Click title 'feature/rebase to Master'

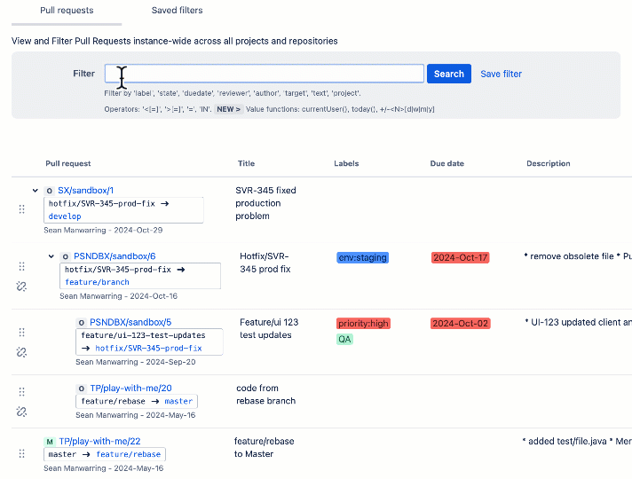click(x=264, y=448)
